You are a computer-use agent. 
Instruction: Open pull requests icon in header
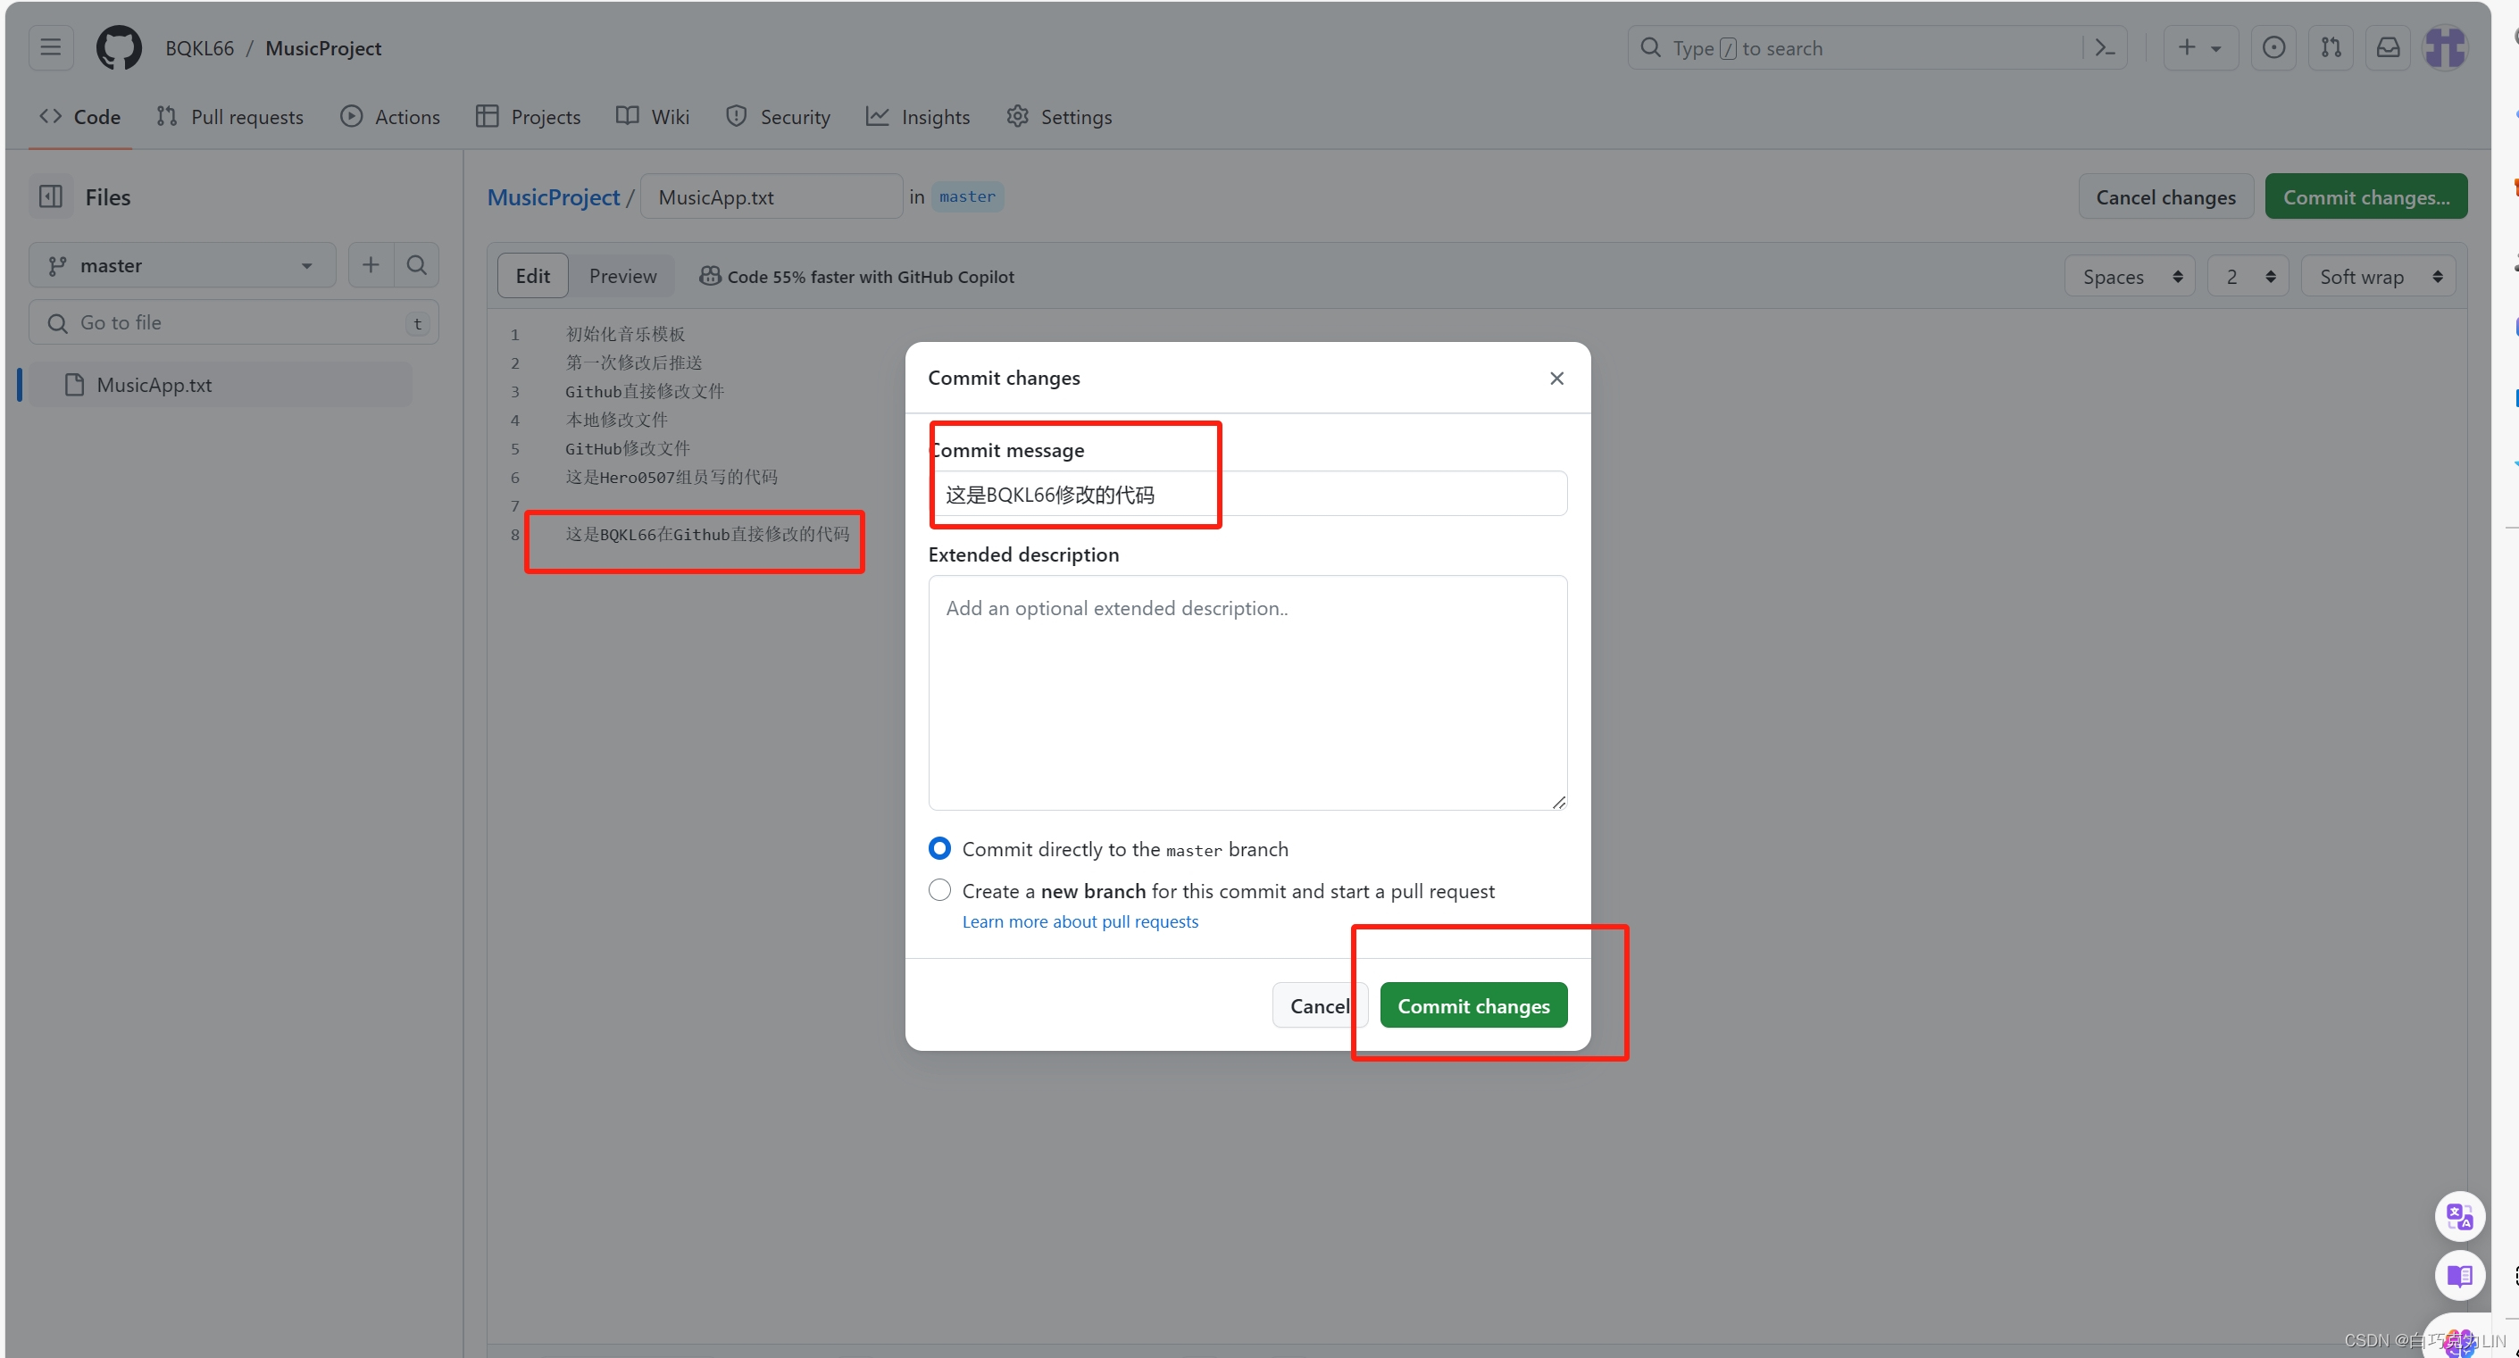point(2331,47)
